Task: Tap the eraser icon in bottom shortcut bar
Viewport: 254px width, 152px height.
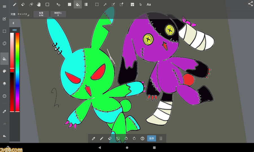Action: point(110,138)
